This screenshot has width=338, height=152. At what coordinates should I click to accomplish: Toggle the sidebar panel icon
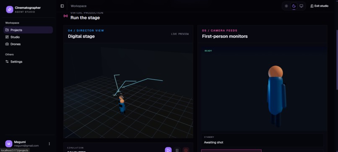tap(62, 6)
